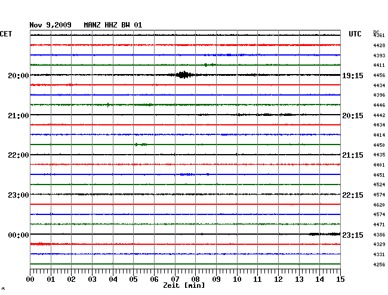Click the 19:15 UTC time label
Viewport: 388px width, 295px height.
click(x=352, y=76)
